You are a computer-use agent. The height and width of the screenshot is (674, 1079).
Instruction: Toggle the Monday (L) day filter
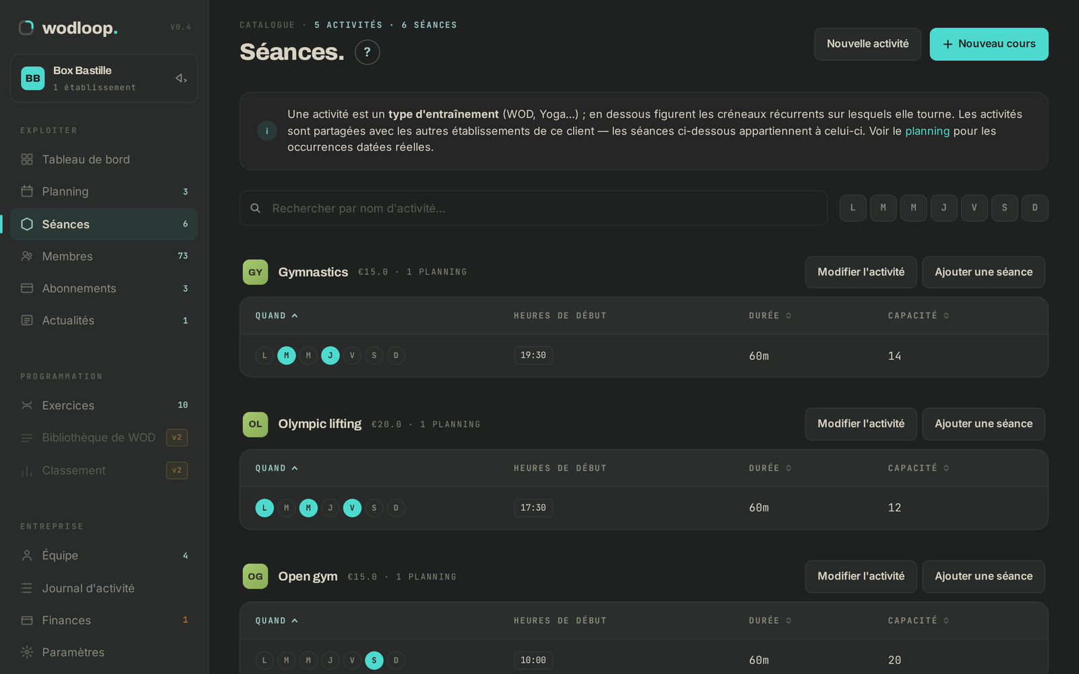[852, 208]
